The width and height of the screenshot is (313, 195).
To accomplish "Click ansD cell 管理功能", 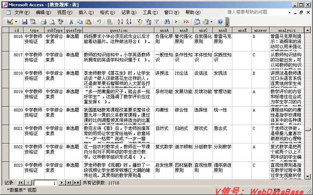I will pos(222,97).
